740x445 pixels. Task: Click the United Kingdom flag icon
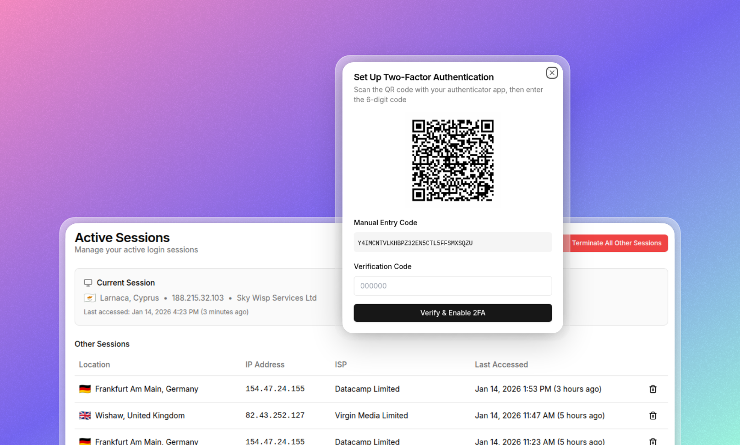[x=85, y=415]
